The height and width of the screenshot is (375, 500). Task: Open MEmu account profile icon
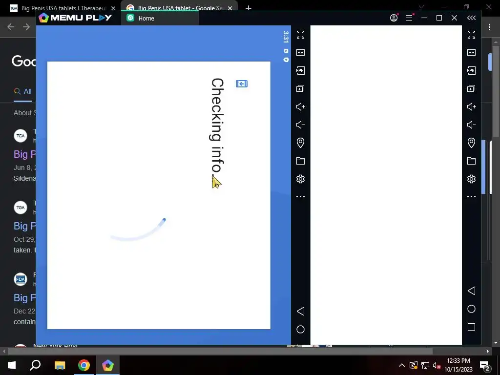pyautogui.click(x=394, y=18)
